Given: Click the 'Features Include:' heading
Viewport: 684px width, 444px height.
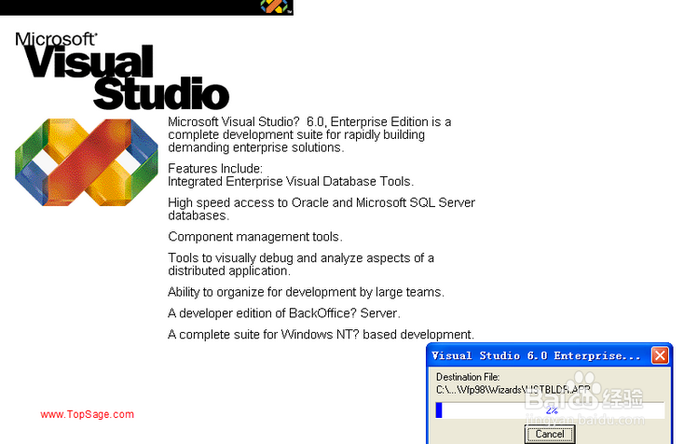Looking at the screenshot, I should [215, 169].
